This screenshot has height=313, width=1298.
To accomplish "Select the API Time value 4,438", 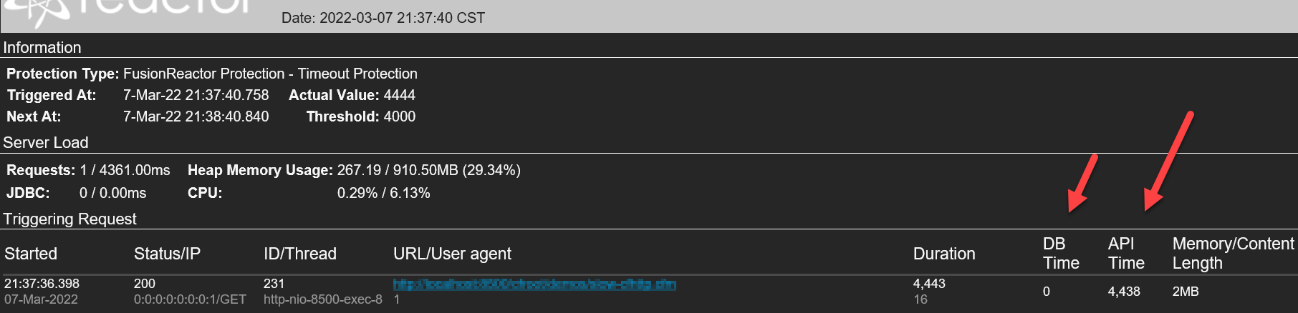I will tap(1124, 292).
